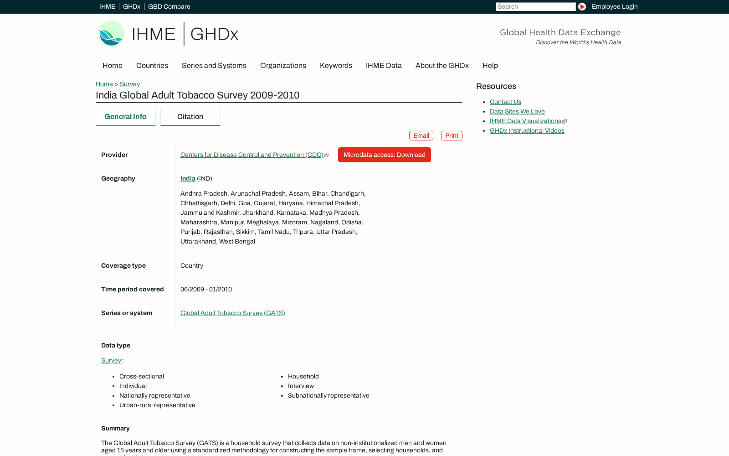
Task: Click the Survey breadcrumb link
Action: point(130,84)
